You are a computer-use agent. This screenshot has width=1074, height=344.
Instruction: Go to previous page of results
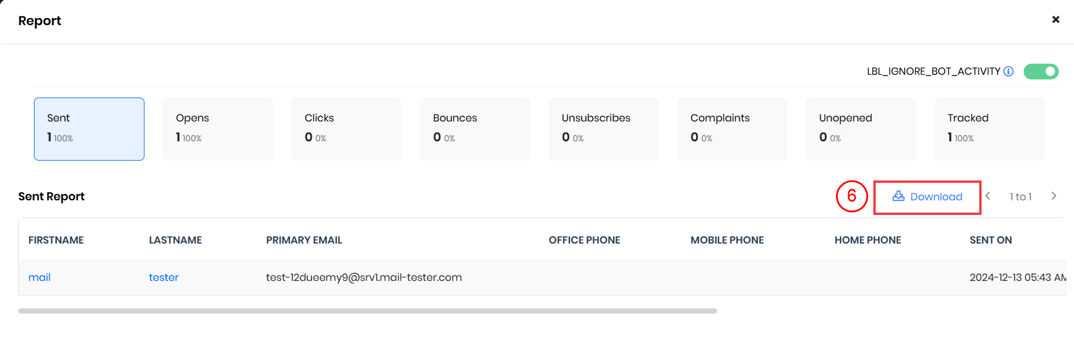988,196
